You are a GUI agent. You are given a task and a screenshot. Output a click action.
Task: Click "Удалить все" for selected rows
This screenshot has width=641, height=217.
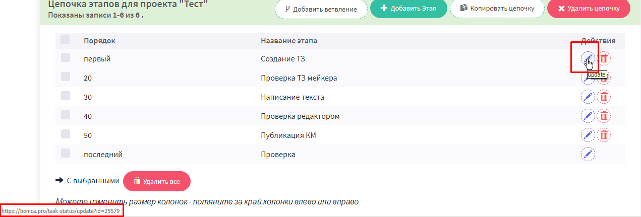(157, 181)
